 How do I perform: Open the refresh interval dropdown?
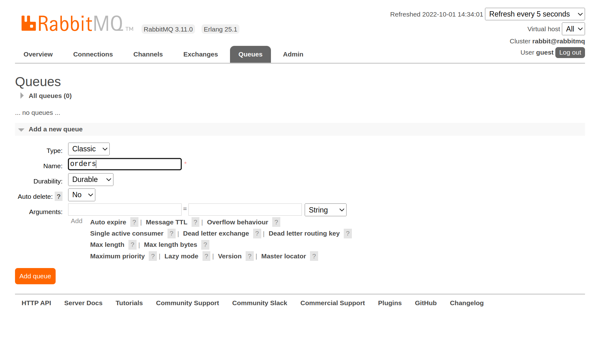pos(535,14)
